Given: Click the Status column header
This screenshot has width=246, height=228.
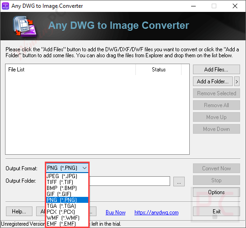Looking at the screenshot, I should [159, 70].
